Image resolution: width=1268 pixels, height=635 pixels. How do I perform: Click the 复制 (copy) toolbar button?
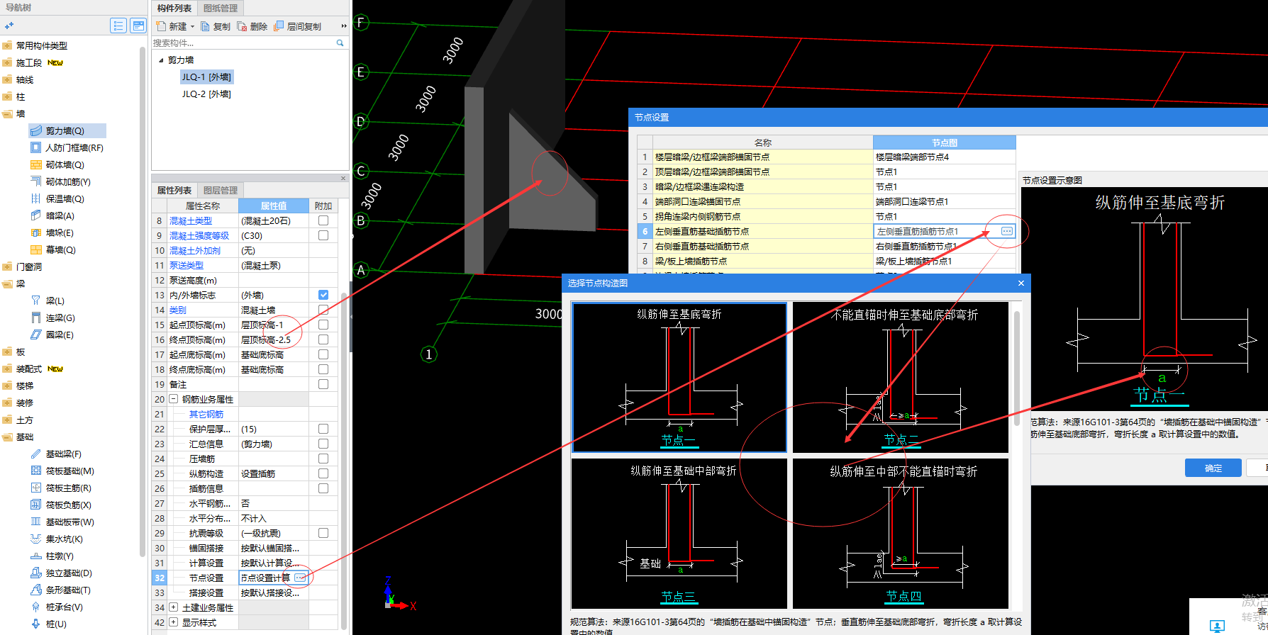click(x=216, y=26)
